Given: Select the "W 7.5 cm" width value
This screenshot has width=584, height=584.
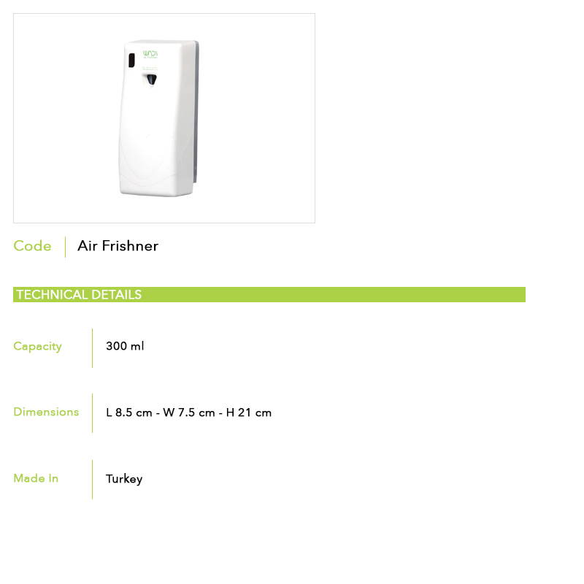Looking at the screenshot, I should (188, 412).
